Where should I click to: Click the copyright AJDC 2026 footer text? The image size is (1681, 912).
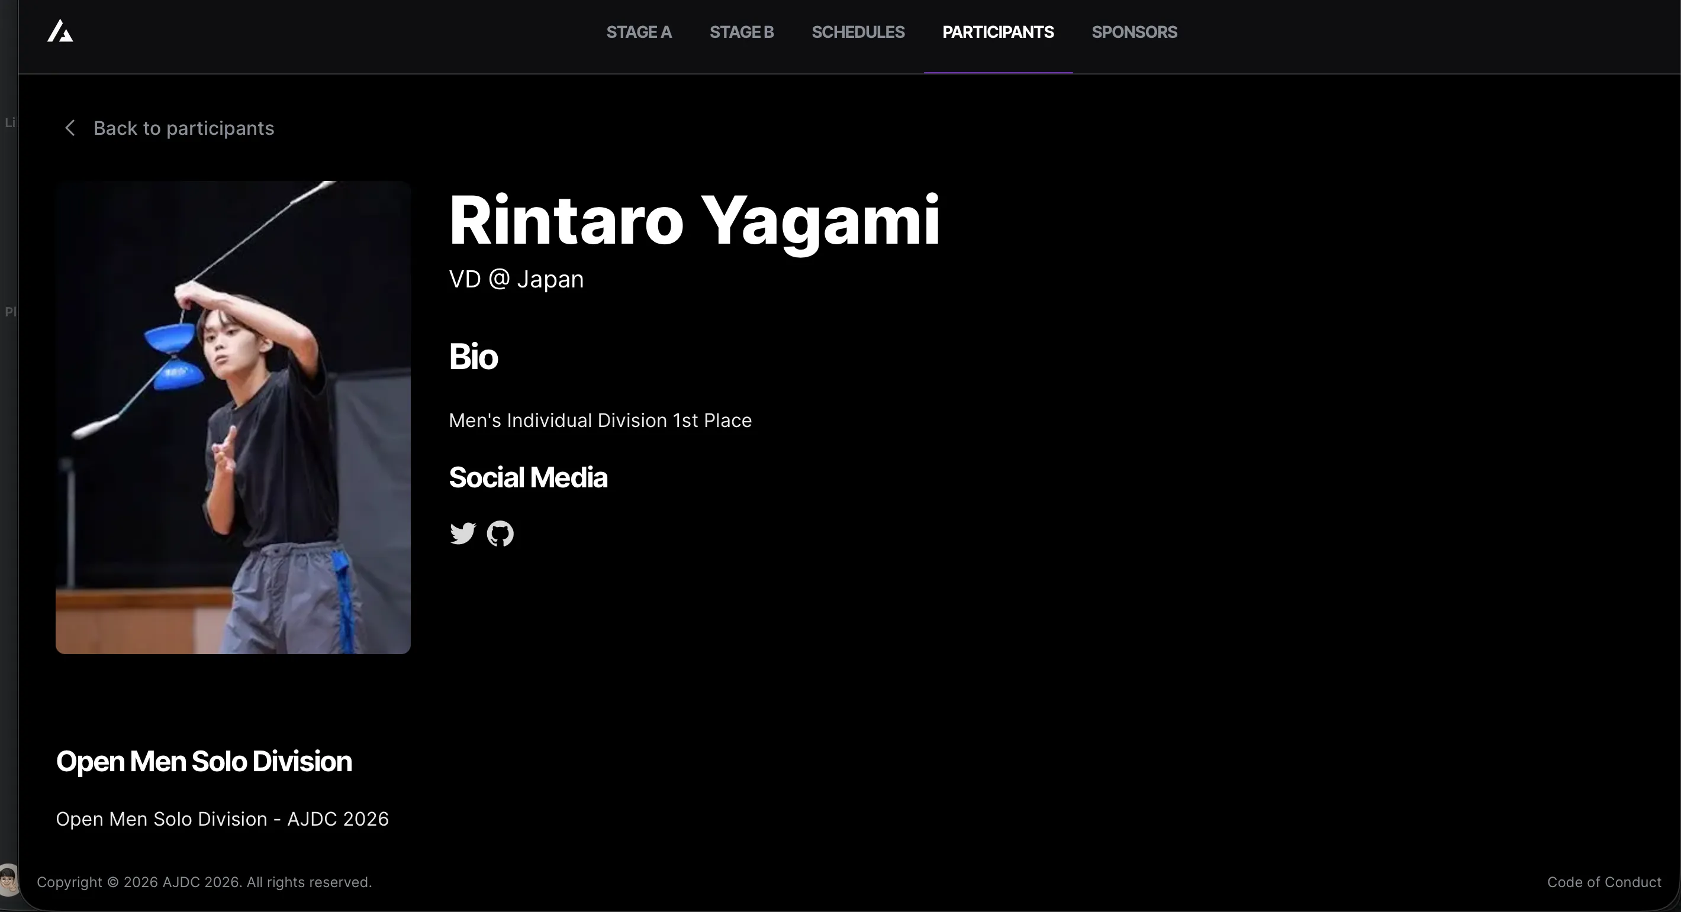pyautogui.click(x=204, y=882)
